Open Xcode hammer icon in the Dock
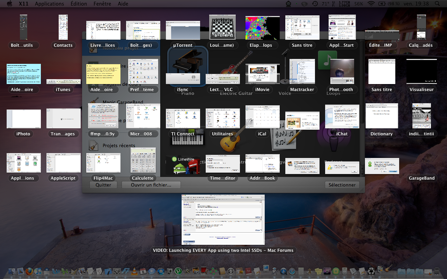 tap(108, 271)
